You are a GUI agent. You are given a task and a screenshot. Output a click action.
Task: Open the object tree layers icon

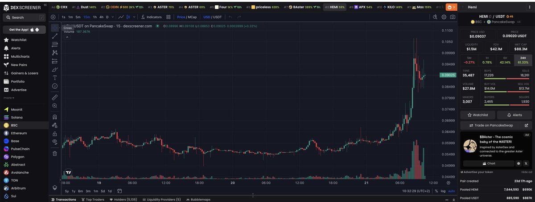(x=55, y=188)
